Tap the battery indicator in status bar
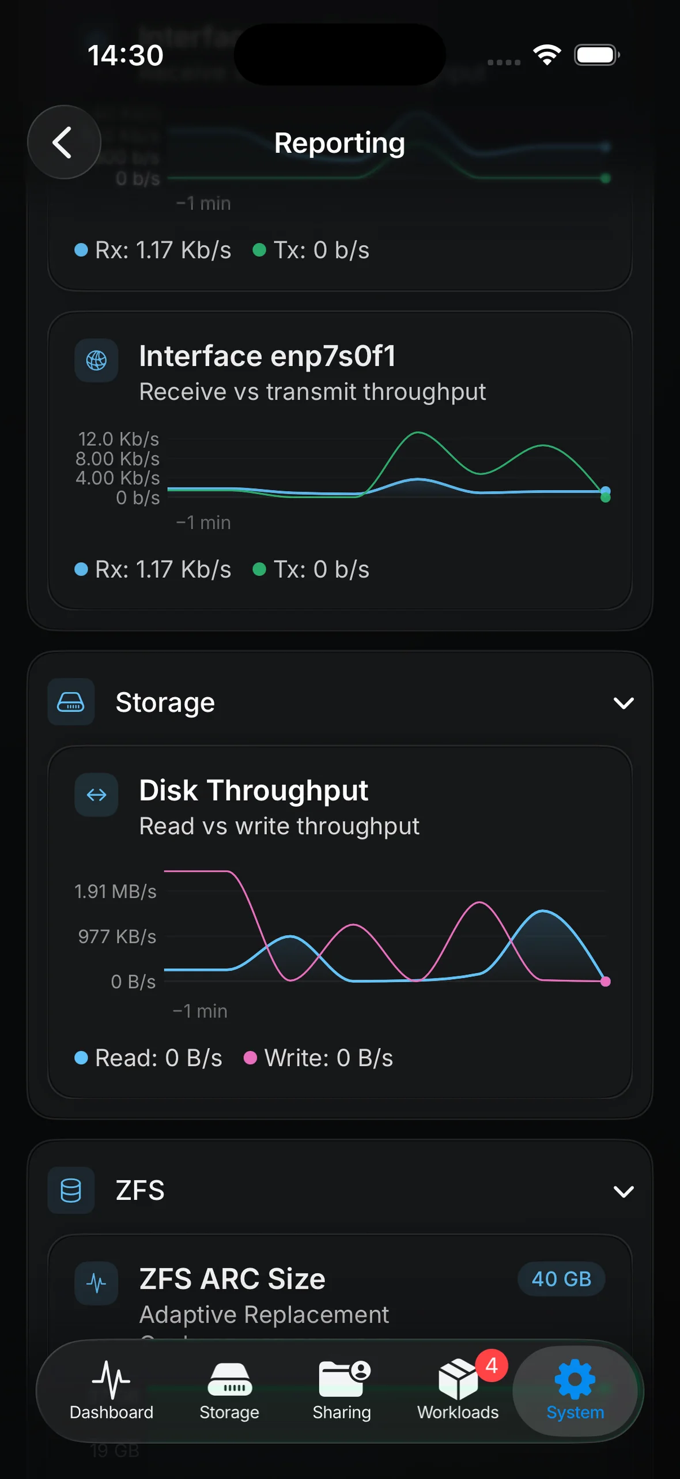 [x=597, y=55]
